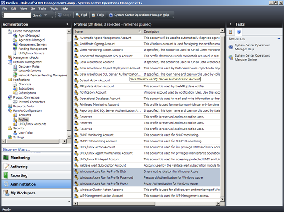Click the Tasks toolbar icon
Viewport: 284px width, 213px height.
pyautogui.click(x=93, y=15)
